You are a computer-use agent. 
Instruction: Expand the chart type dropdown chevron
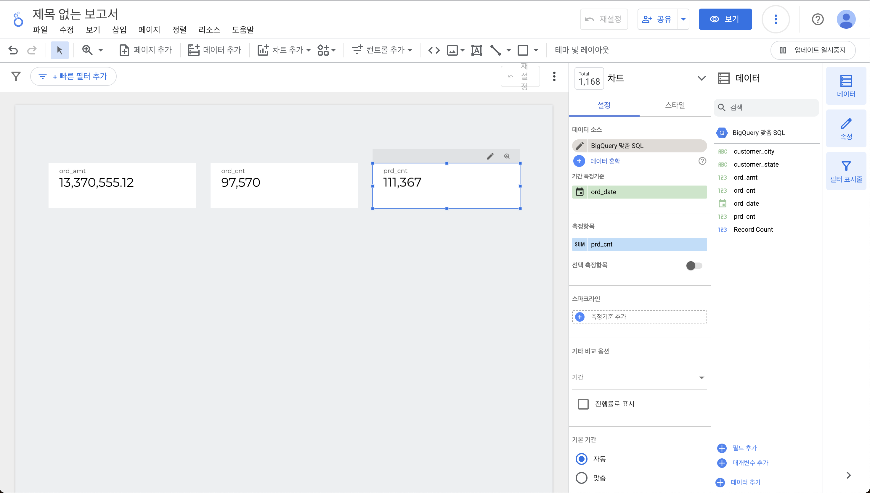point(702,78)
